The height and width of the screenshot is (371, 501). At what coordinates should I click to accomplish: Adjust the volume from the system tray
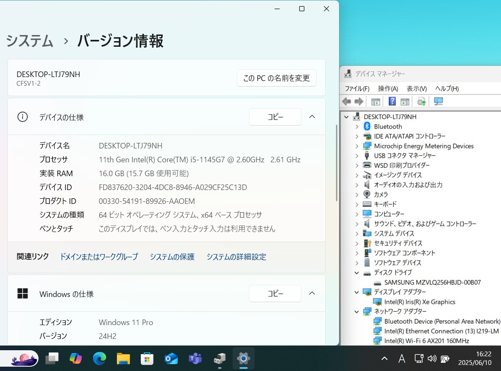pyautogui.click(x=432, y=358)
